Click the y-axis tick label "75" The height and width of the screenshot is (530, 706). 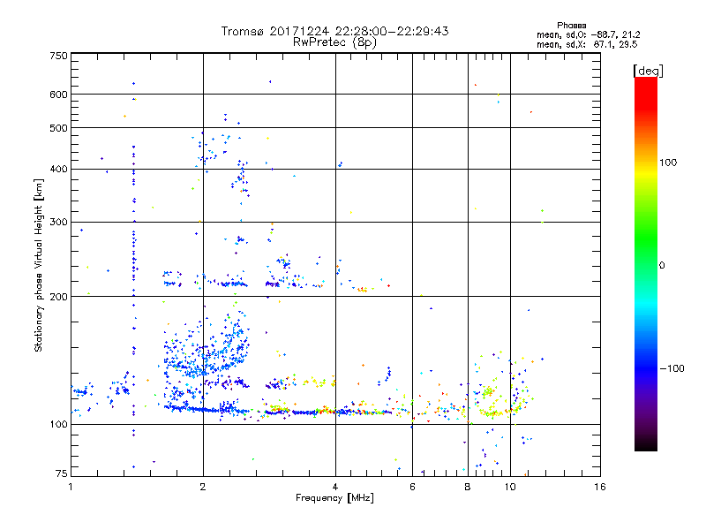point(62,473)
